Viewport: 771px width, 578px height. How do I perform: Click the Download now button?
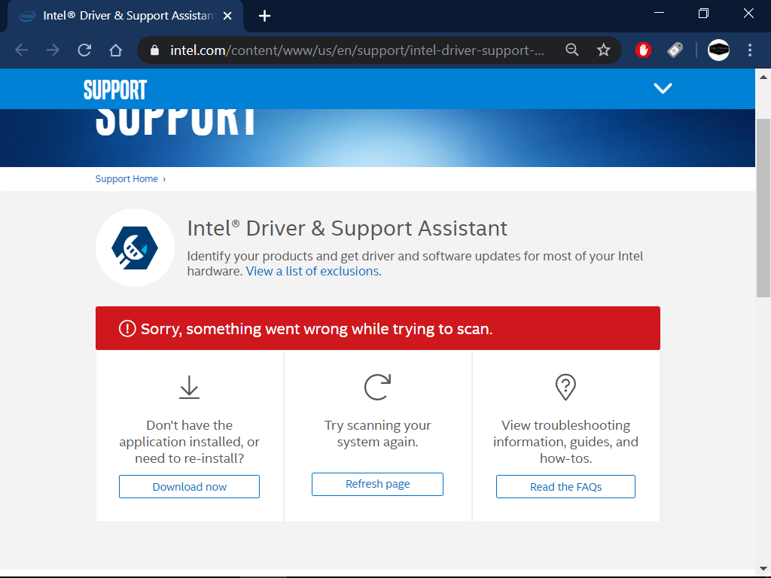point(189,487)
